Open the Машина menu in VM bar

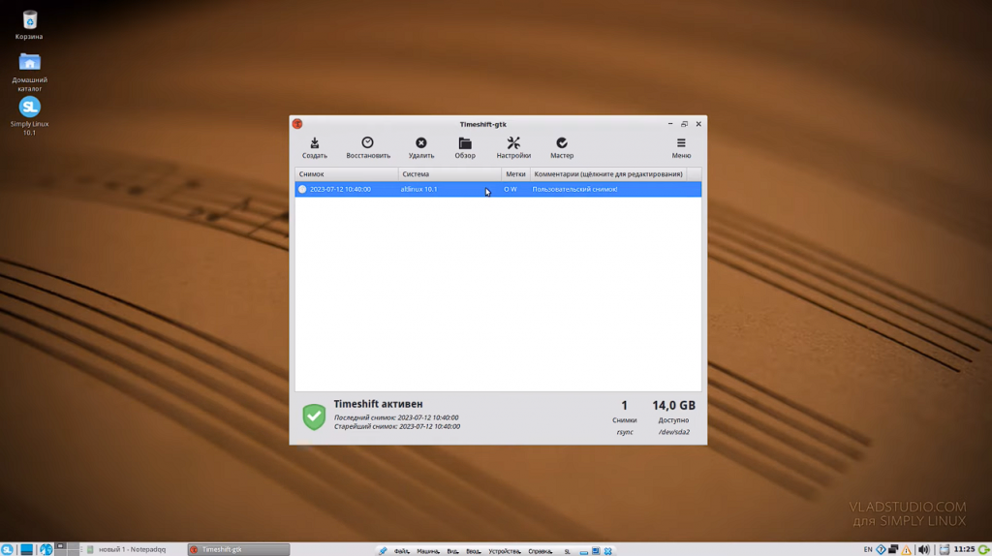tap(428, 551)
